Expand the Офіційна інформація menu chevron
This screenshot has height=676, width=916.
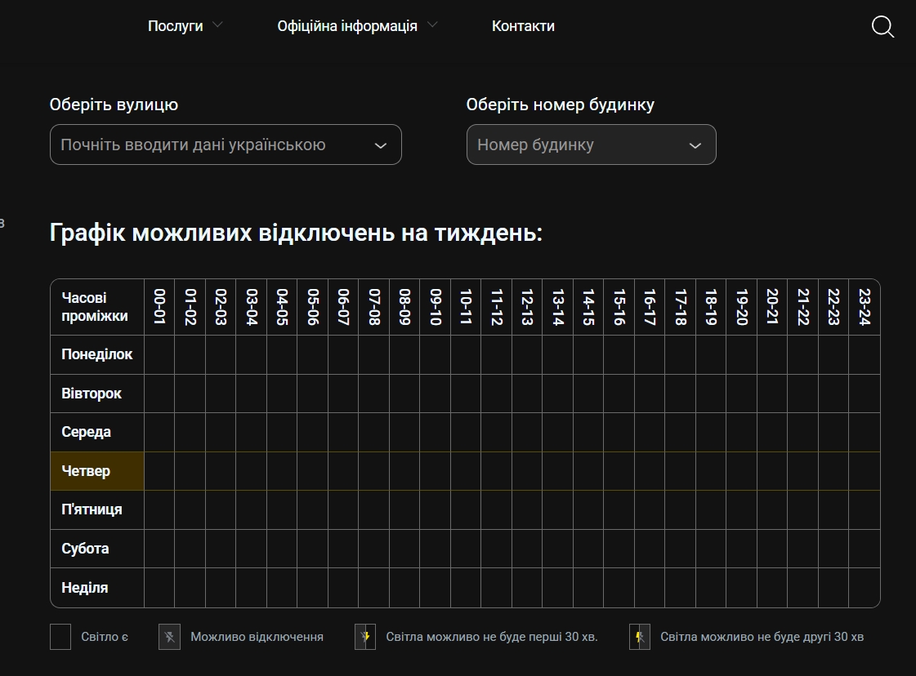click(432, 25)
